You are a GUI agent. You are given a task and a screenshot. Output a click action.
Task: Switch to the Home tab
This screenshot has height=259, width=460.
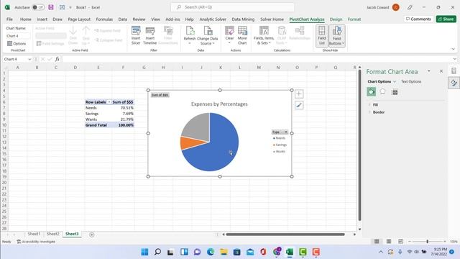click(x=26, y=19)
